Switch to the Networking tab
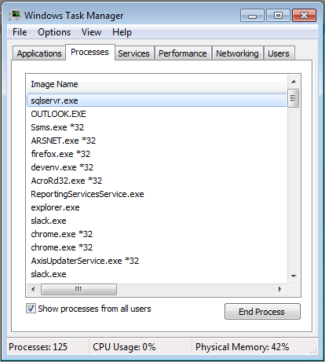325x362 pixels. (237, 53)
